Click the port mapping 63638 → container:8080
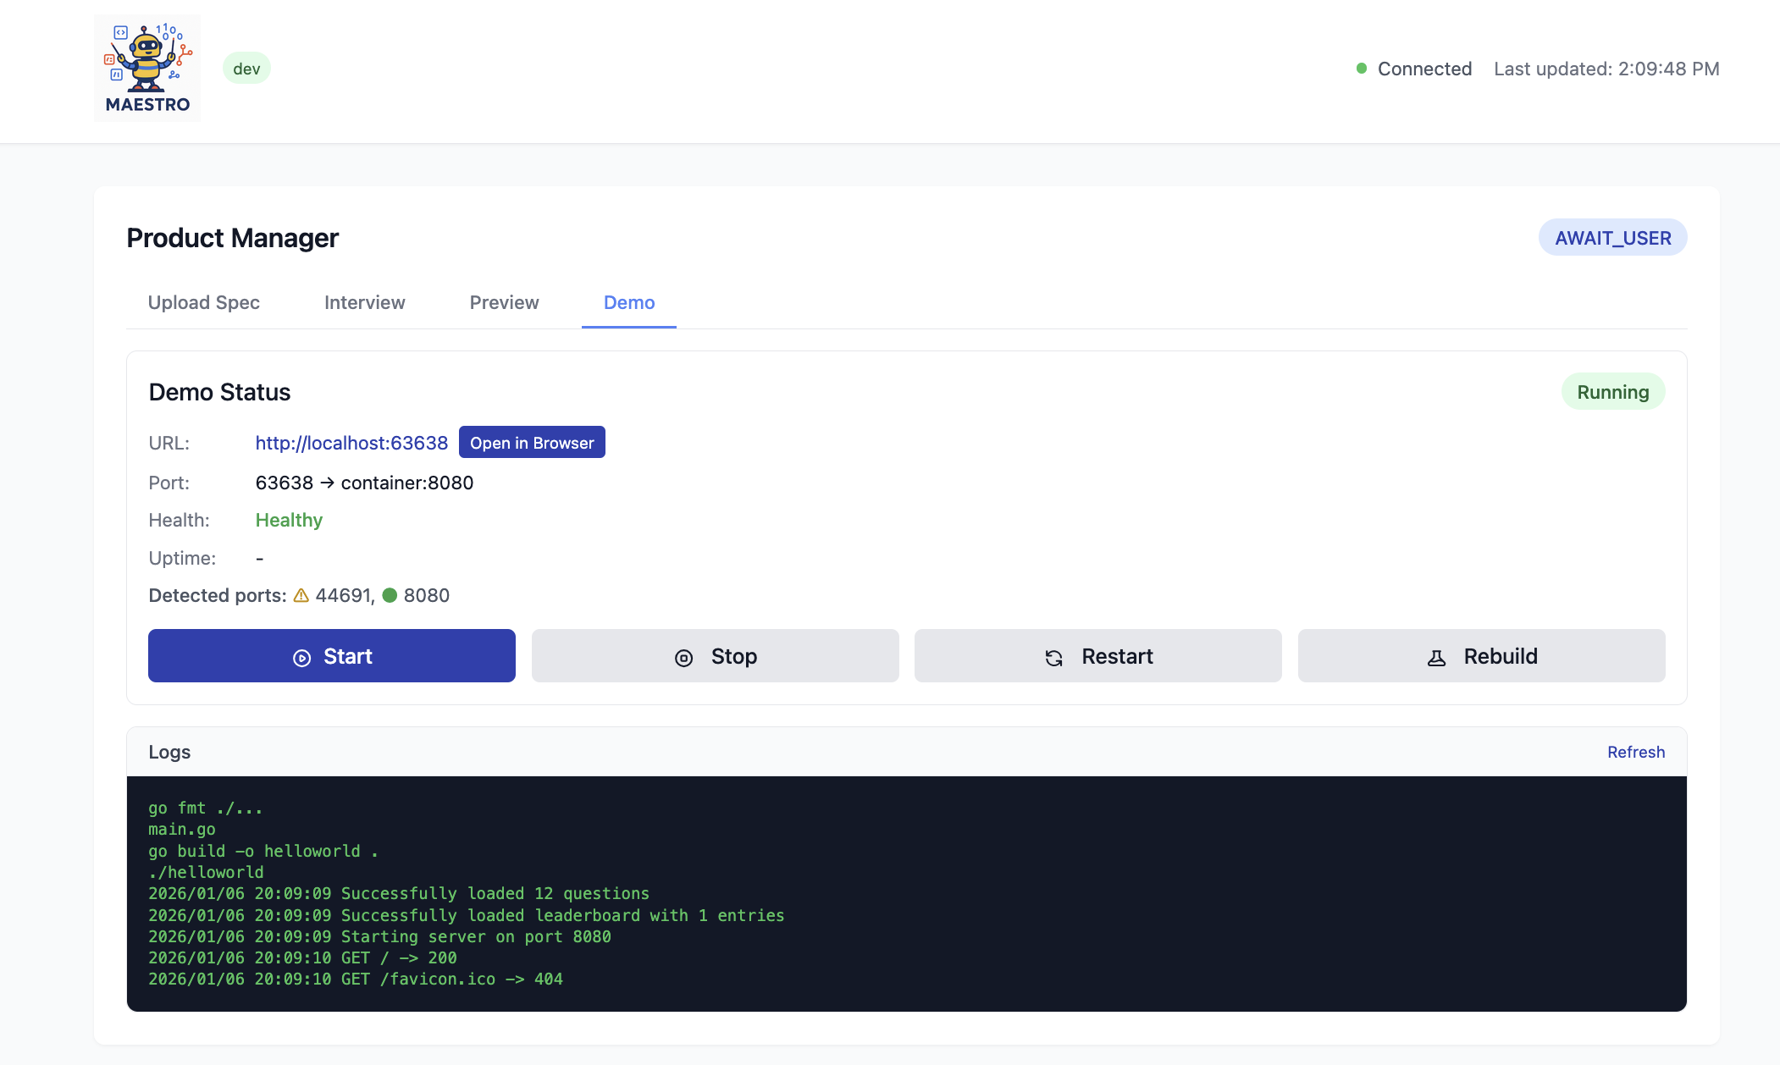Viewport: 1780px width, 1065px height. (364, 483)
